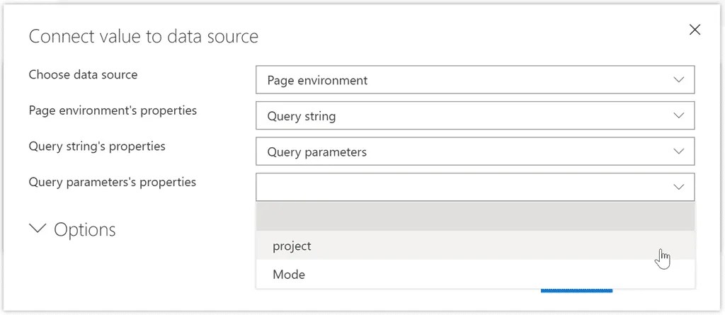This screenshot has width=725, height=315.
Task: Choose the 'Mode' option from list
Action: click(x=289, y=275)
